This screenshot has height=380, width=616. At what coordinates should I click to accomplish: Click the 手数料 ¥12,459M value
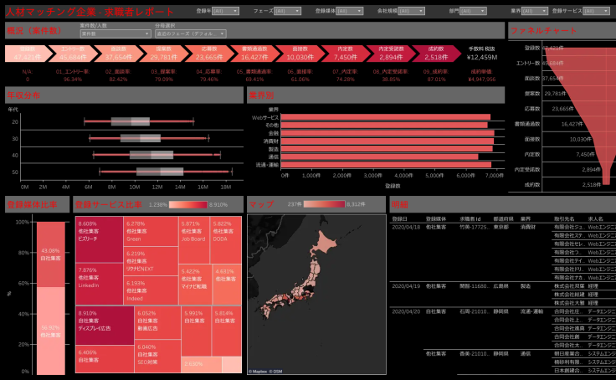(482, 58)
